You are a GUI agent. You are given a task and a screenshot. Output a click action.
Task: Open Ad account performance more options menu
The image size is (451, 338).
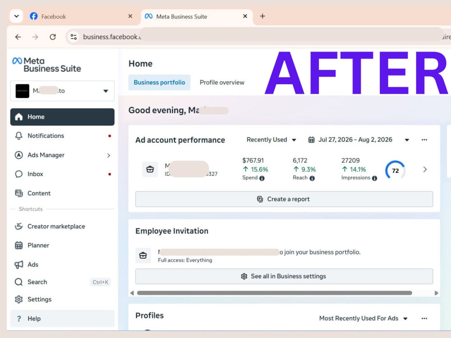point(424,140)
